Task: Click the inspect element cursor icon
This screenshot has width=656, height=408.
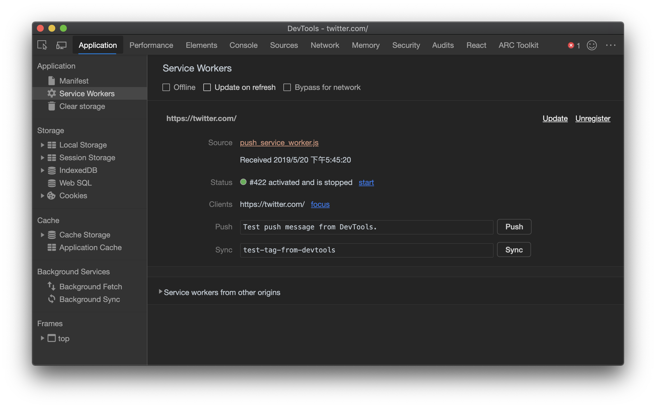Action: tap(42, 45)
